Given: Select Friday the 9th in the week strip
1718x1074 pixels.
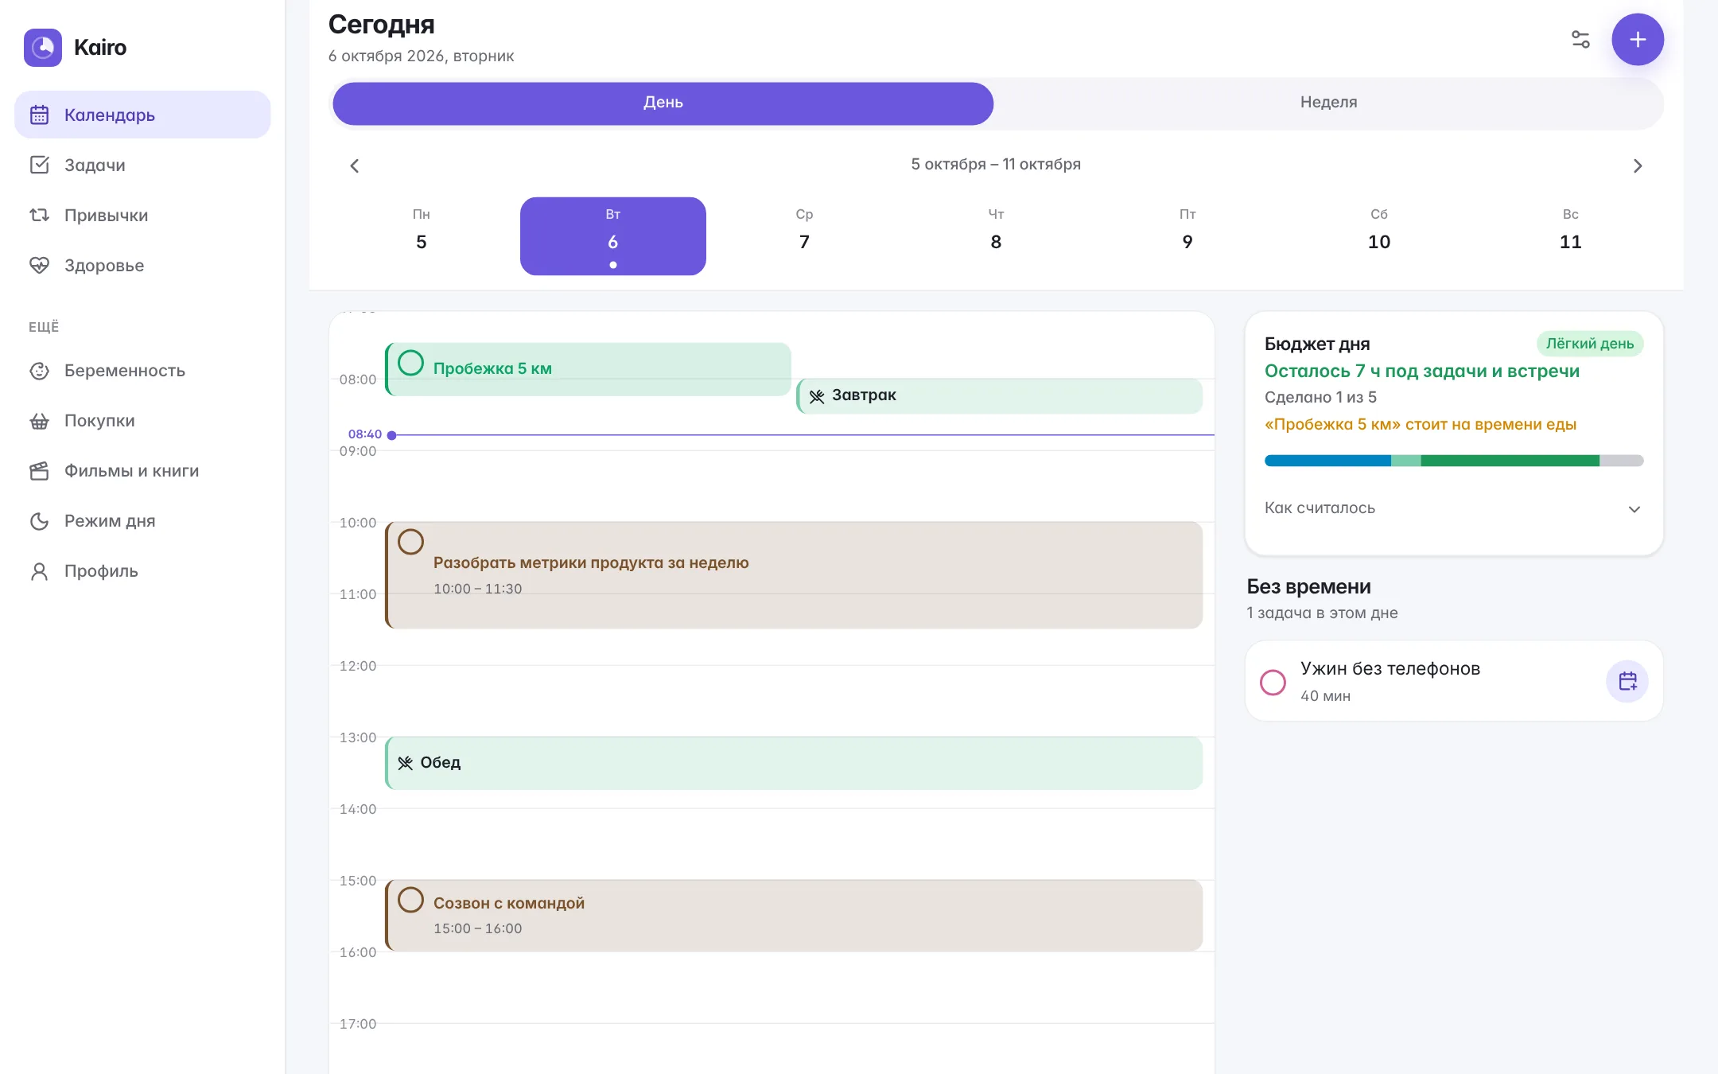Looking at the screenshot, I should (x=1187, y=235).
